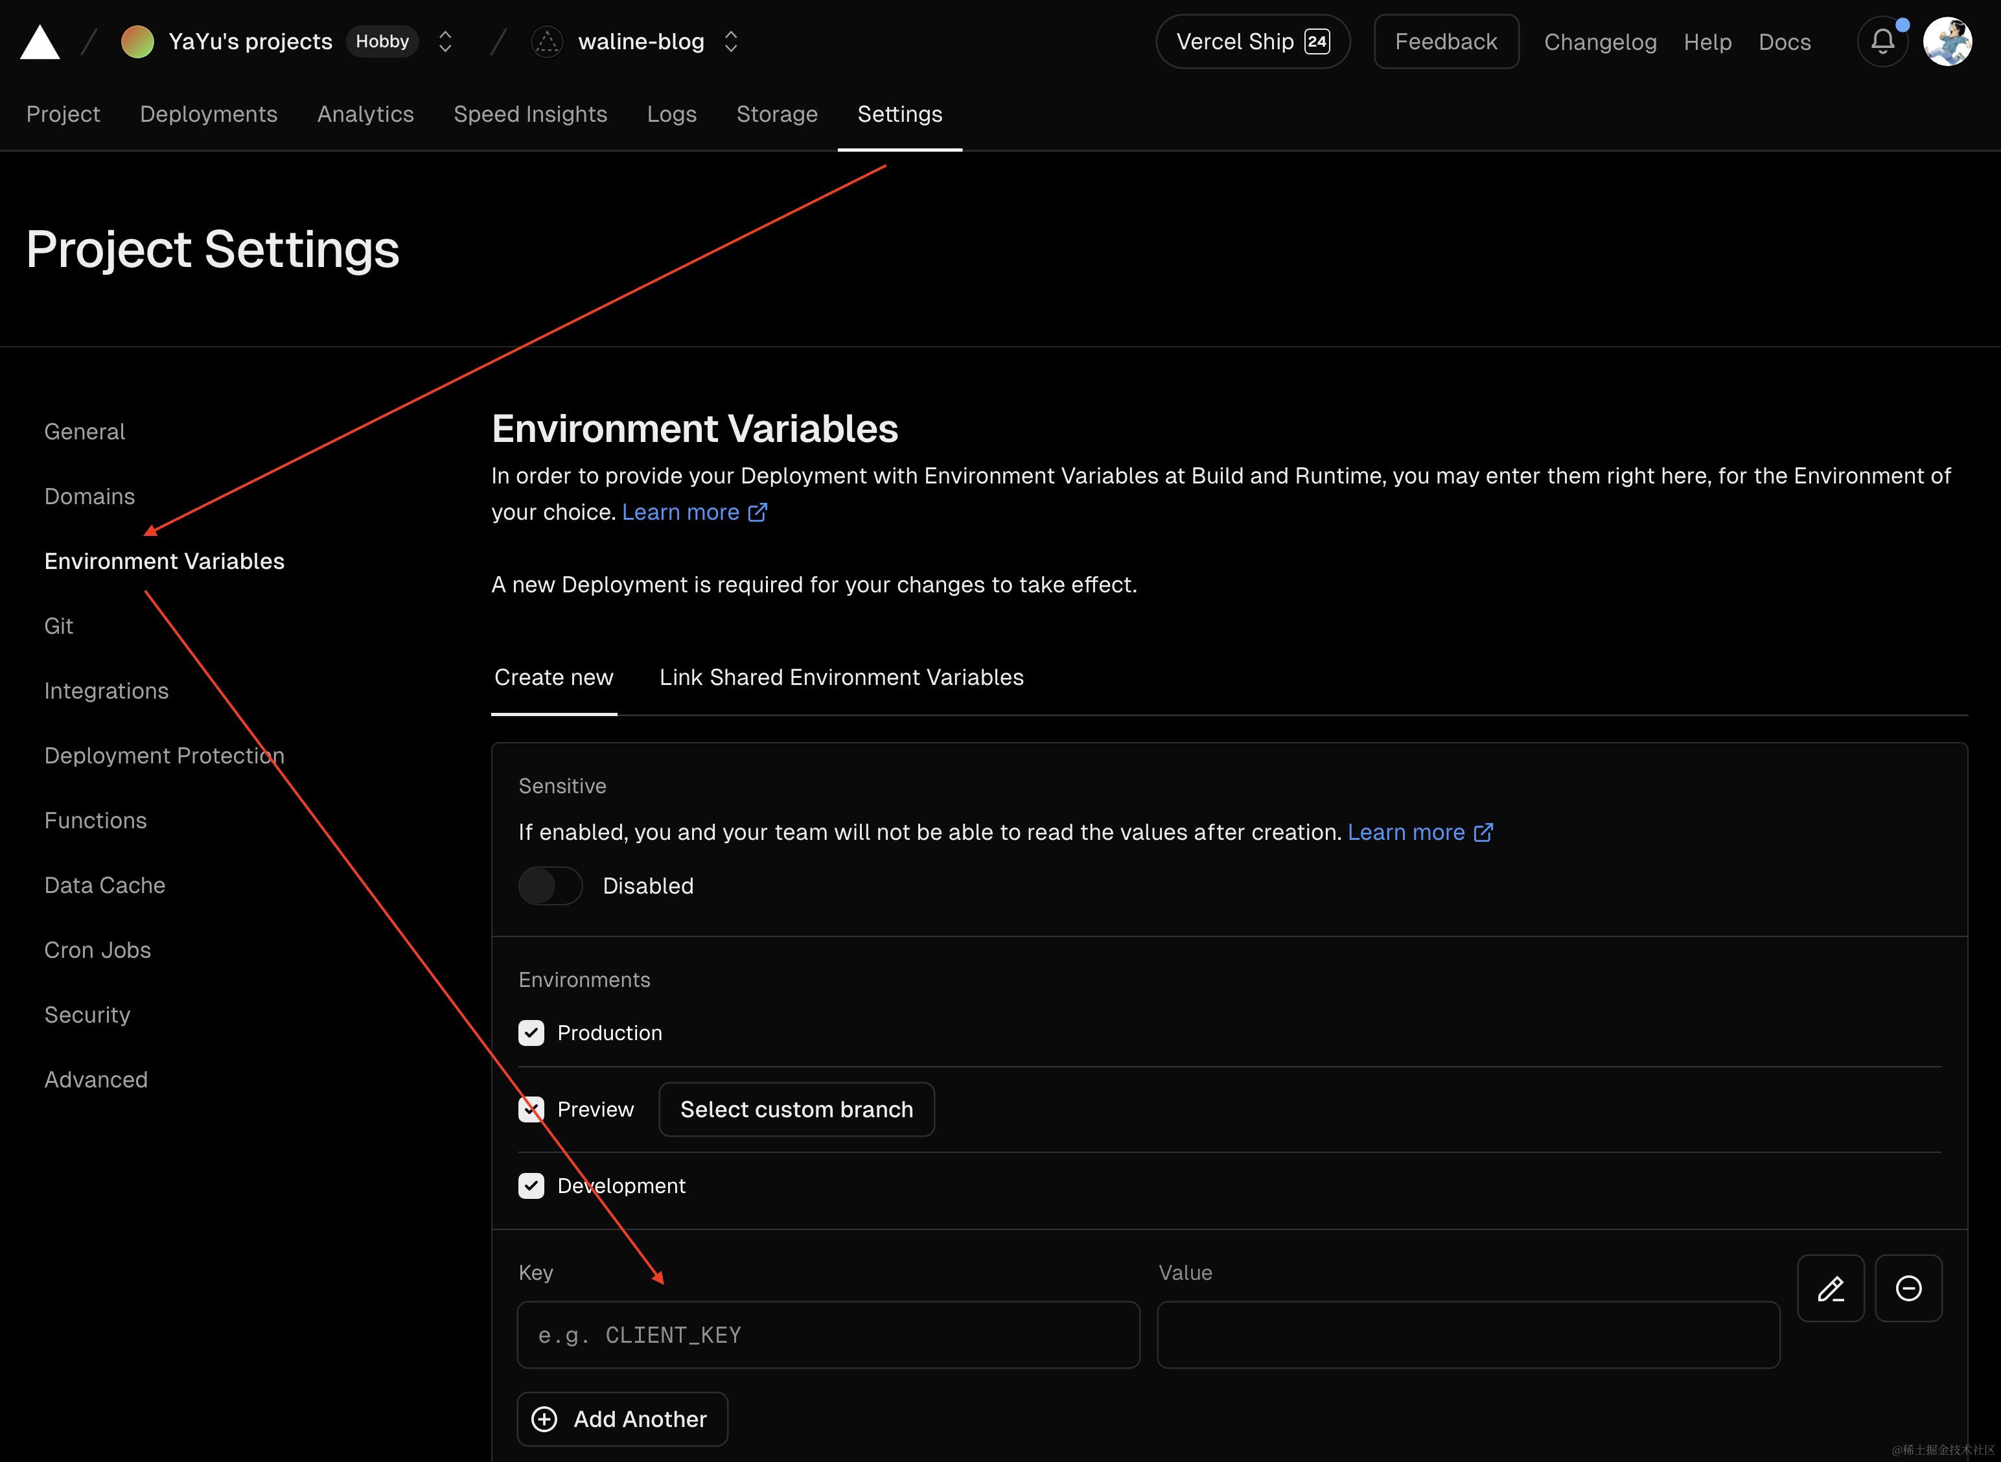Click the YaYu's projects team avatar

pos(137,41)
